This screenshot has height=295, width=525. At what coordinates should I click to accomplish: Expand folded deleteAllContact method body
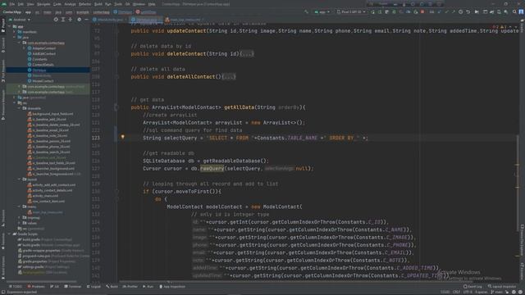tap(230, 77)
